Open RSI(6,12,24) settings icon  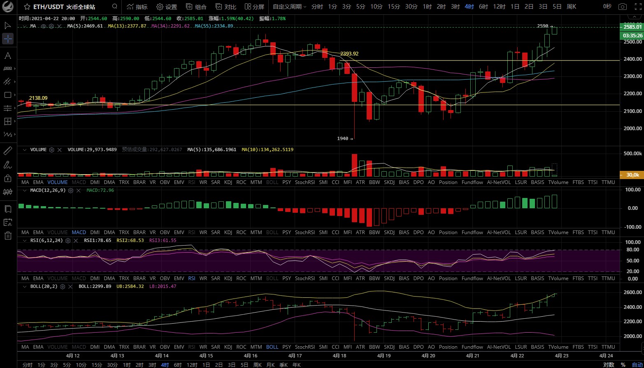68,240
